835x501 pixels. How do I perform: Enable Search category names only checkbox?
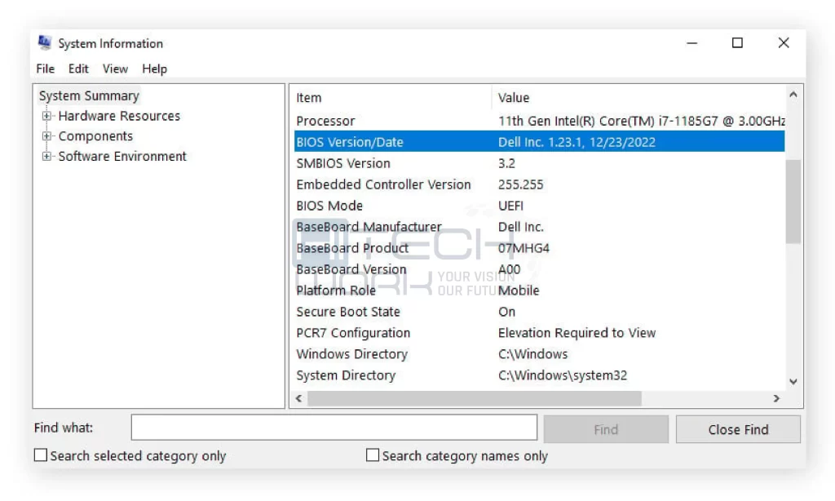pos(373,455)
